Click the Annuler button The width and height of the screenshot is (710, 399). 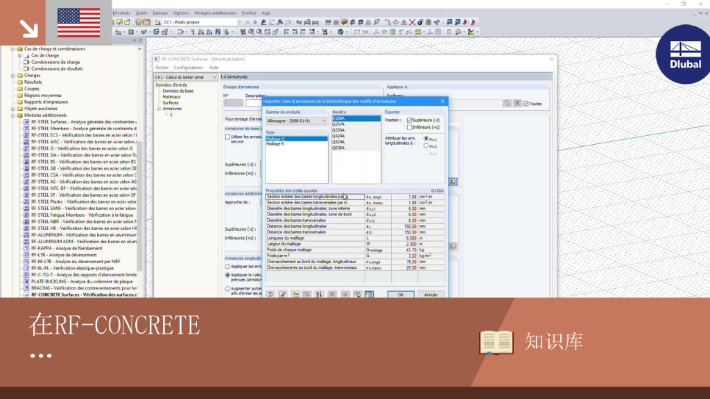tap(431, 294)
